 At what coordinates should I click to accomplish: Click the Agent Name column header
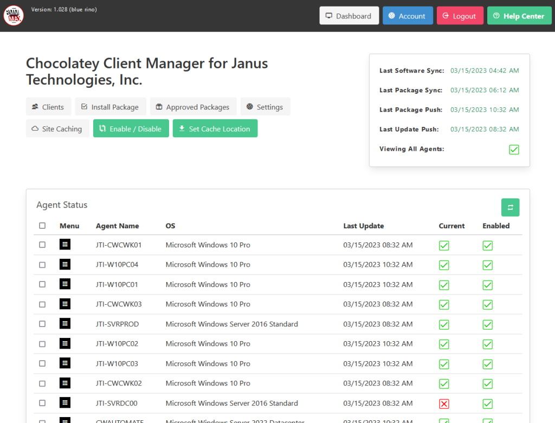coord(117,226)
